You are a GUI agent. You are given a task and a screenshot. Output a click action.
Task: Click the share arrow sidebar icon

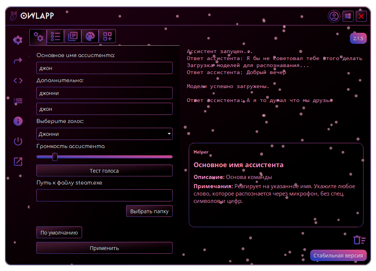(18, 60)
